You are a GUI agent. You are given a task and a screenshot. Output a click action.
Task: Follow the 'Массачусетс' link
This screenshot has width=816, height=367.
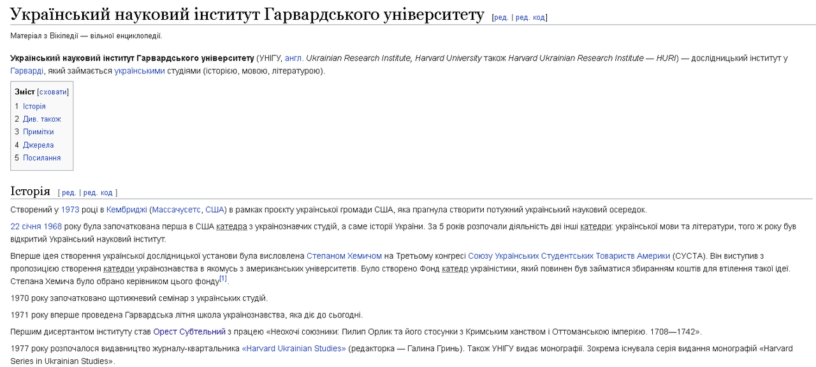pyautogui.click(x=177, y=210)
